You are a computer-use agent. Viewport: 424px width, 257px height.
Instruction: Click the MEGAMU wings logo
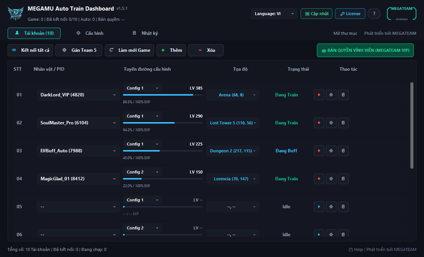point(16,14)
